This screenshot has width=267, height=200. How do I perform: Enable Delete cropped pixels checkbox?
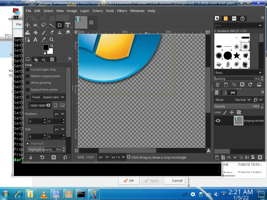(27, 76)
